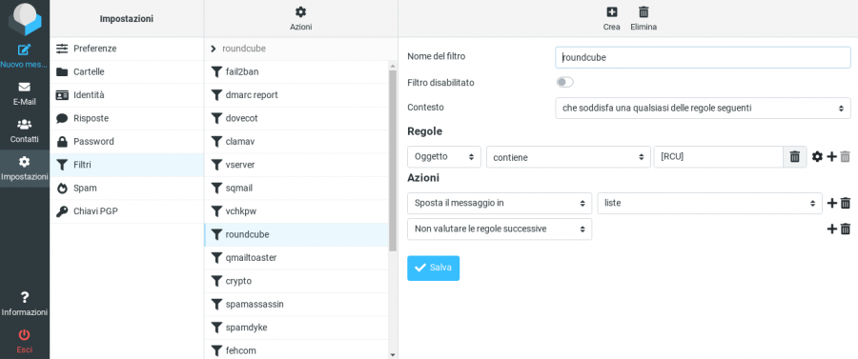Open the contiene operator dropdown
This screenshot has width=858, height=359.
[x=568, y=157]
